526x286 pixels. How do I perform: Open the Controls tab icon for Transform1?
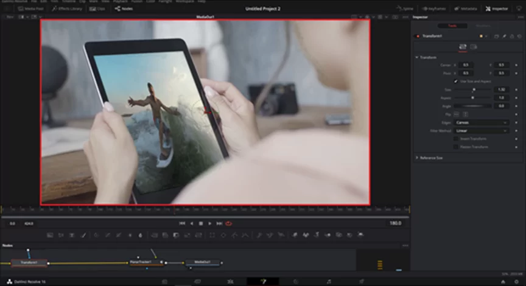coord(463,47)
